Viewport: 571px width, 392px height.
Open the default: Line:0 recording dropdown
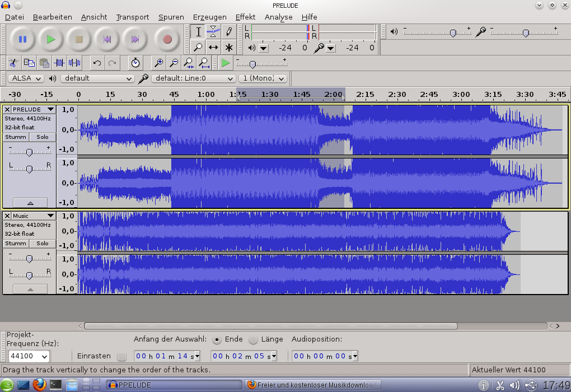[193, 78]
